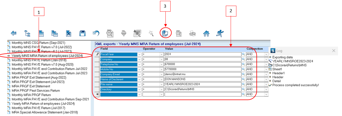This screenshot has width=342, height=116.
Task: Select Yearly MNS MRA Return of employees (Jul-2024)
Action: 47,56
